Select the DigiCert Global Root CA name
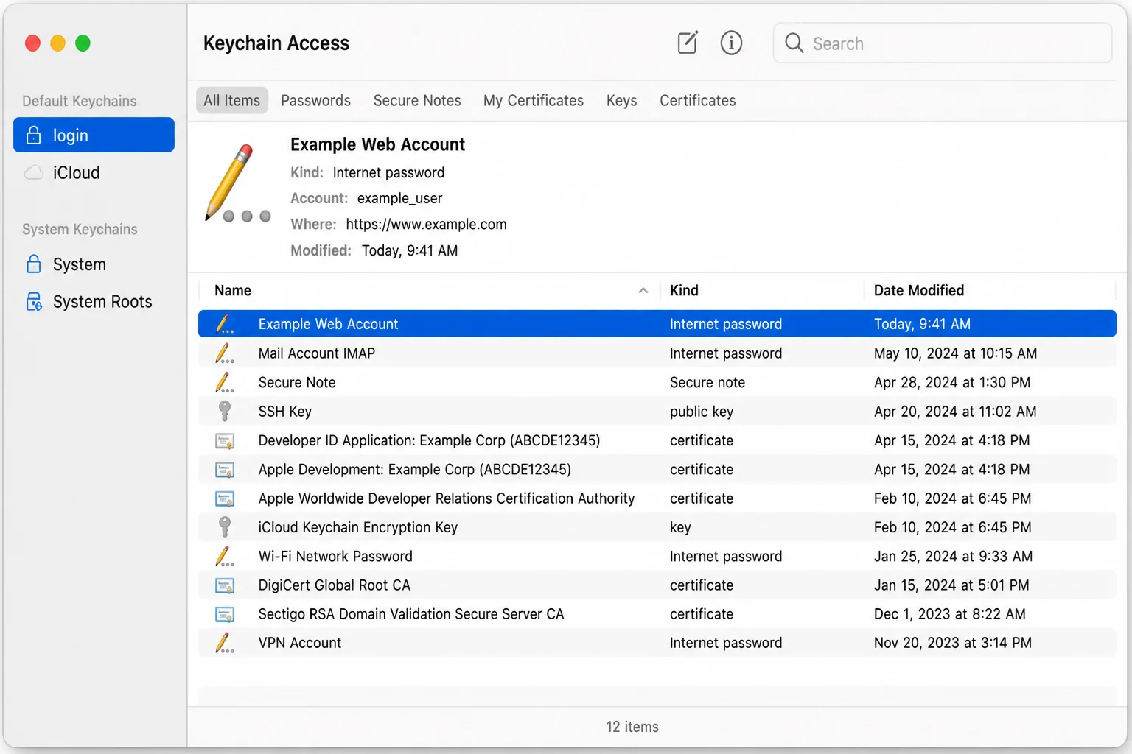Image resolution: width=1132 pixels, height=754 pixels. pyautogui.click(x=334, y=585)
